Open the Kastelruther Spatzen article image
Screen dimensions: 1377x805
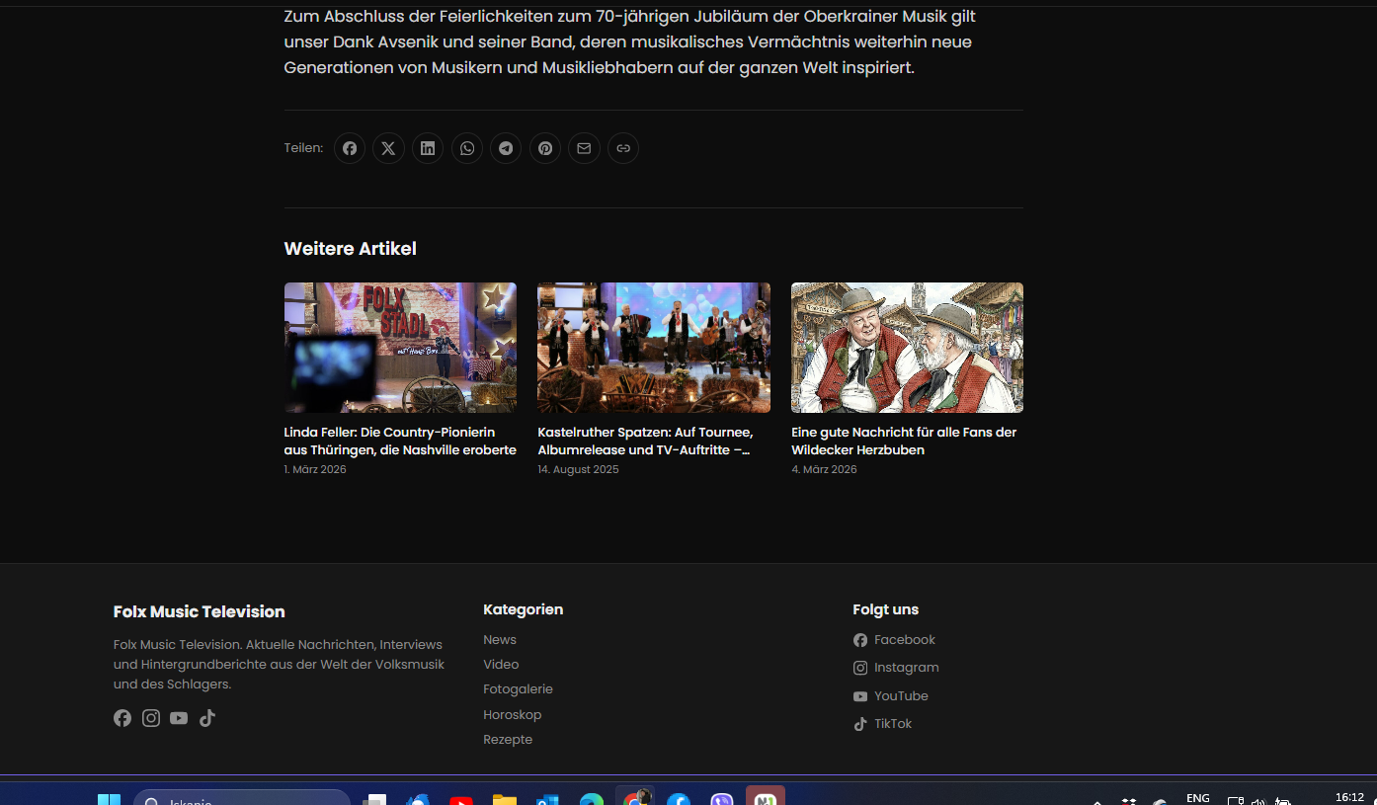tap(654, 348)
